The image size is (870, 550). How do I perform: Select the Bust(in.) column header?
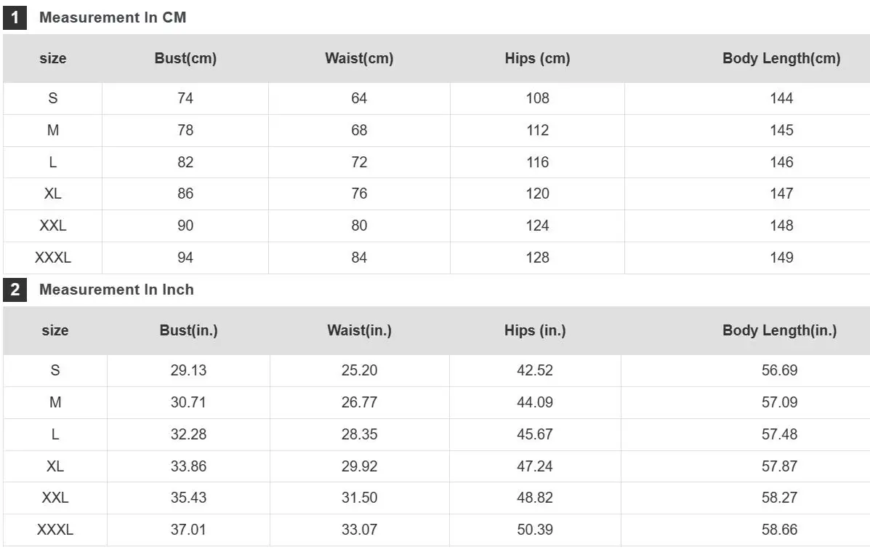pos(188,331)
